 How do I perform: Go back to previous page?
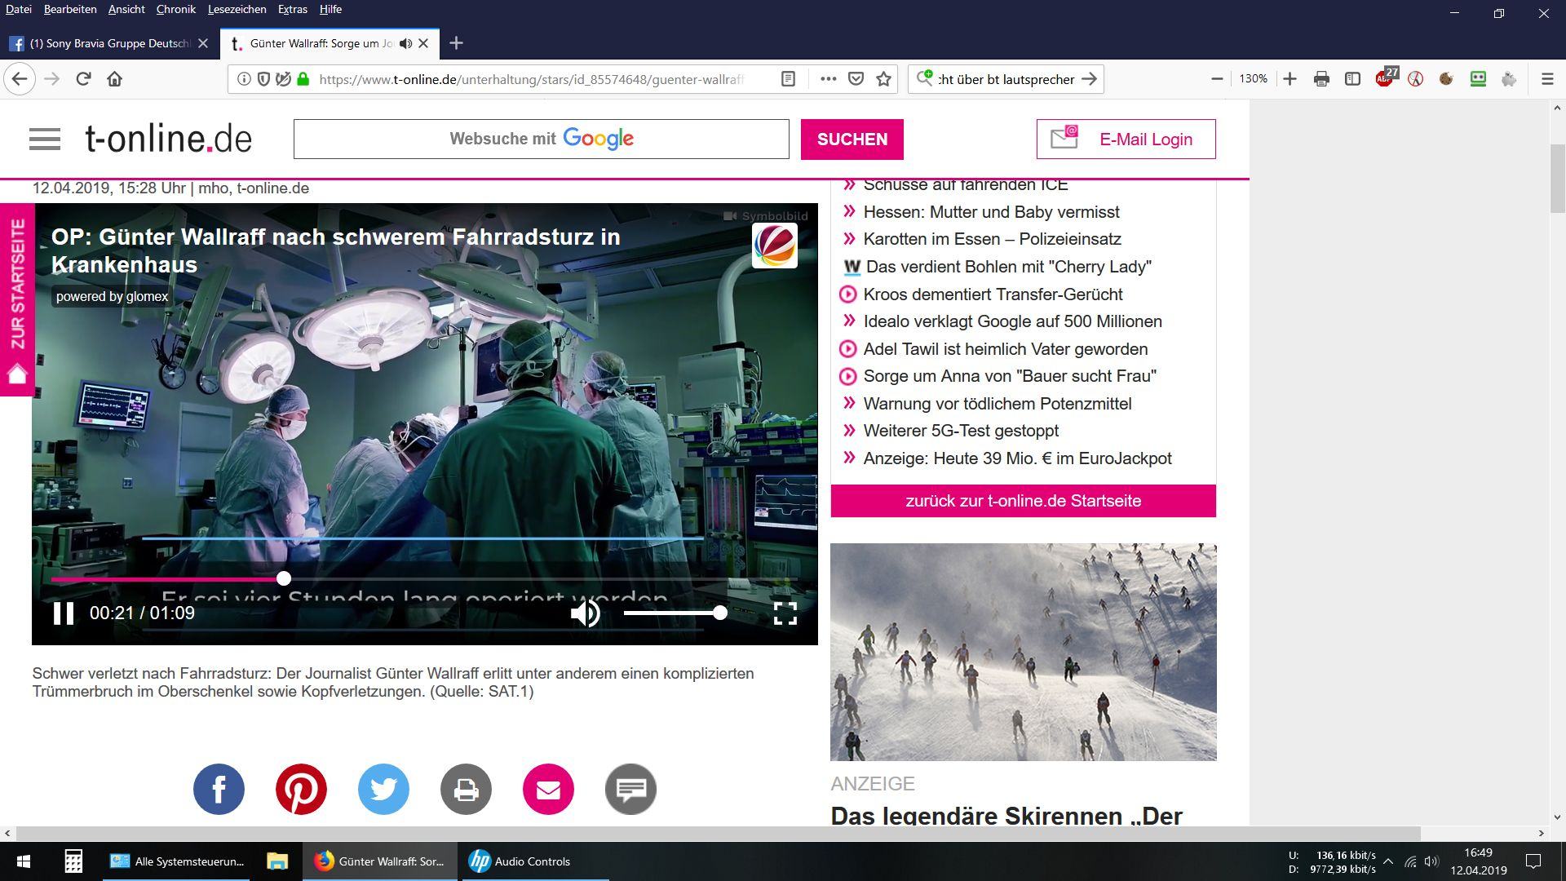tap(20, 79)
